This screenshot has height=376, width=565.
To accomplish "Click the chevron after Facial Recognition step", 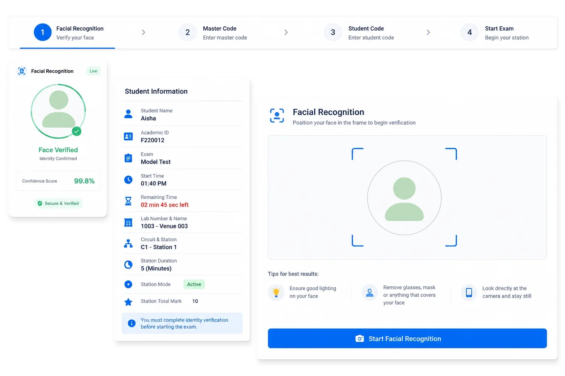I will (x=144, y=32).
